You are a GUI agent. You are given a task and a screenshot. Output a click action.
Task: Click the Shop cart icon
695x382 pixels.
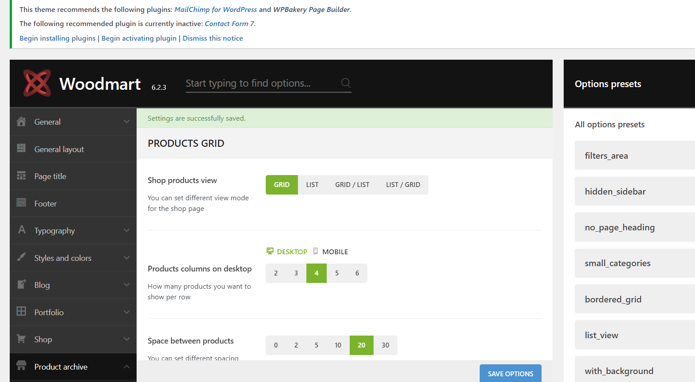(x=21, y=339)
